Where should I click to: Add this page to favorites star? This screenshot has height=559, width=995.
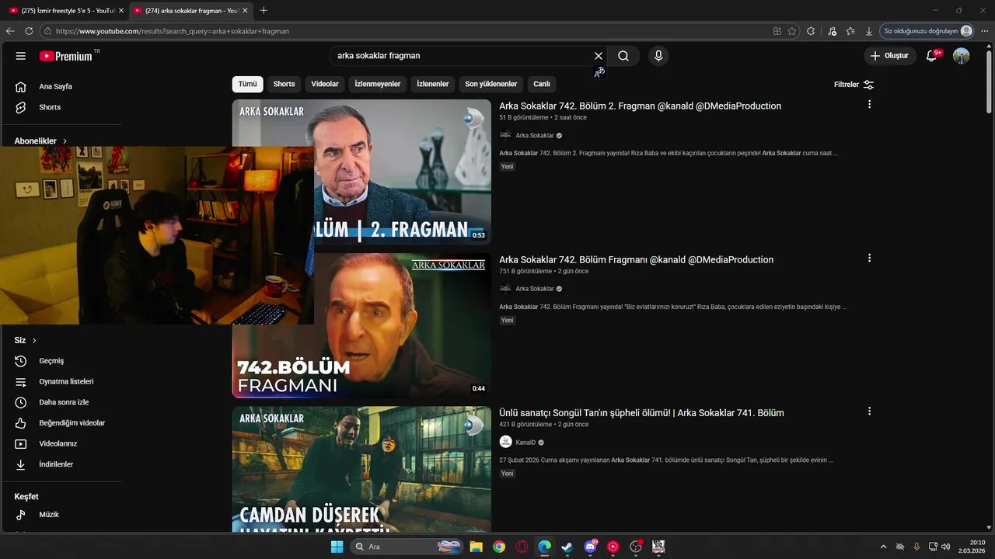point(792,31)
